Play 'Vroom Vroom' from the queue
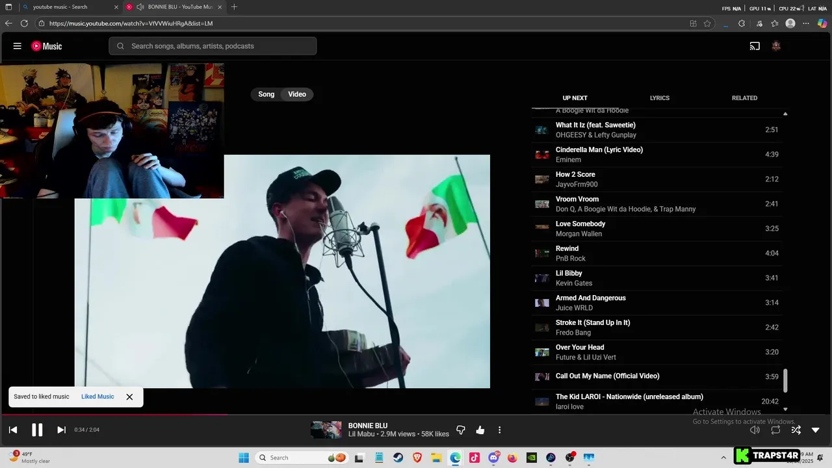Image resolution: width=832 pixels, height=468 pixels. click(656, 204)
